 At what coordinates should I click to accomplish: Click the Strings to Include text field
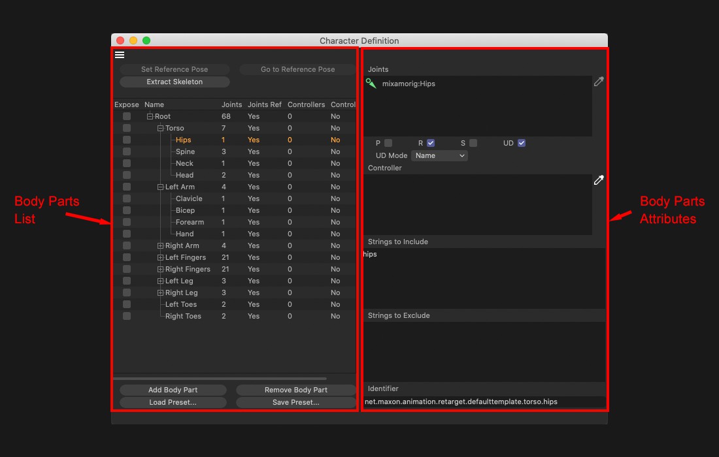click(x=484, y=278)
